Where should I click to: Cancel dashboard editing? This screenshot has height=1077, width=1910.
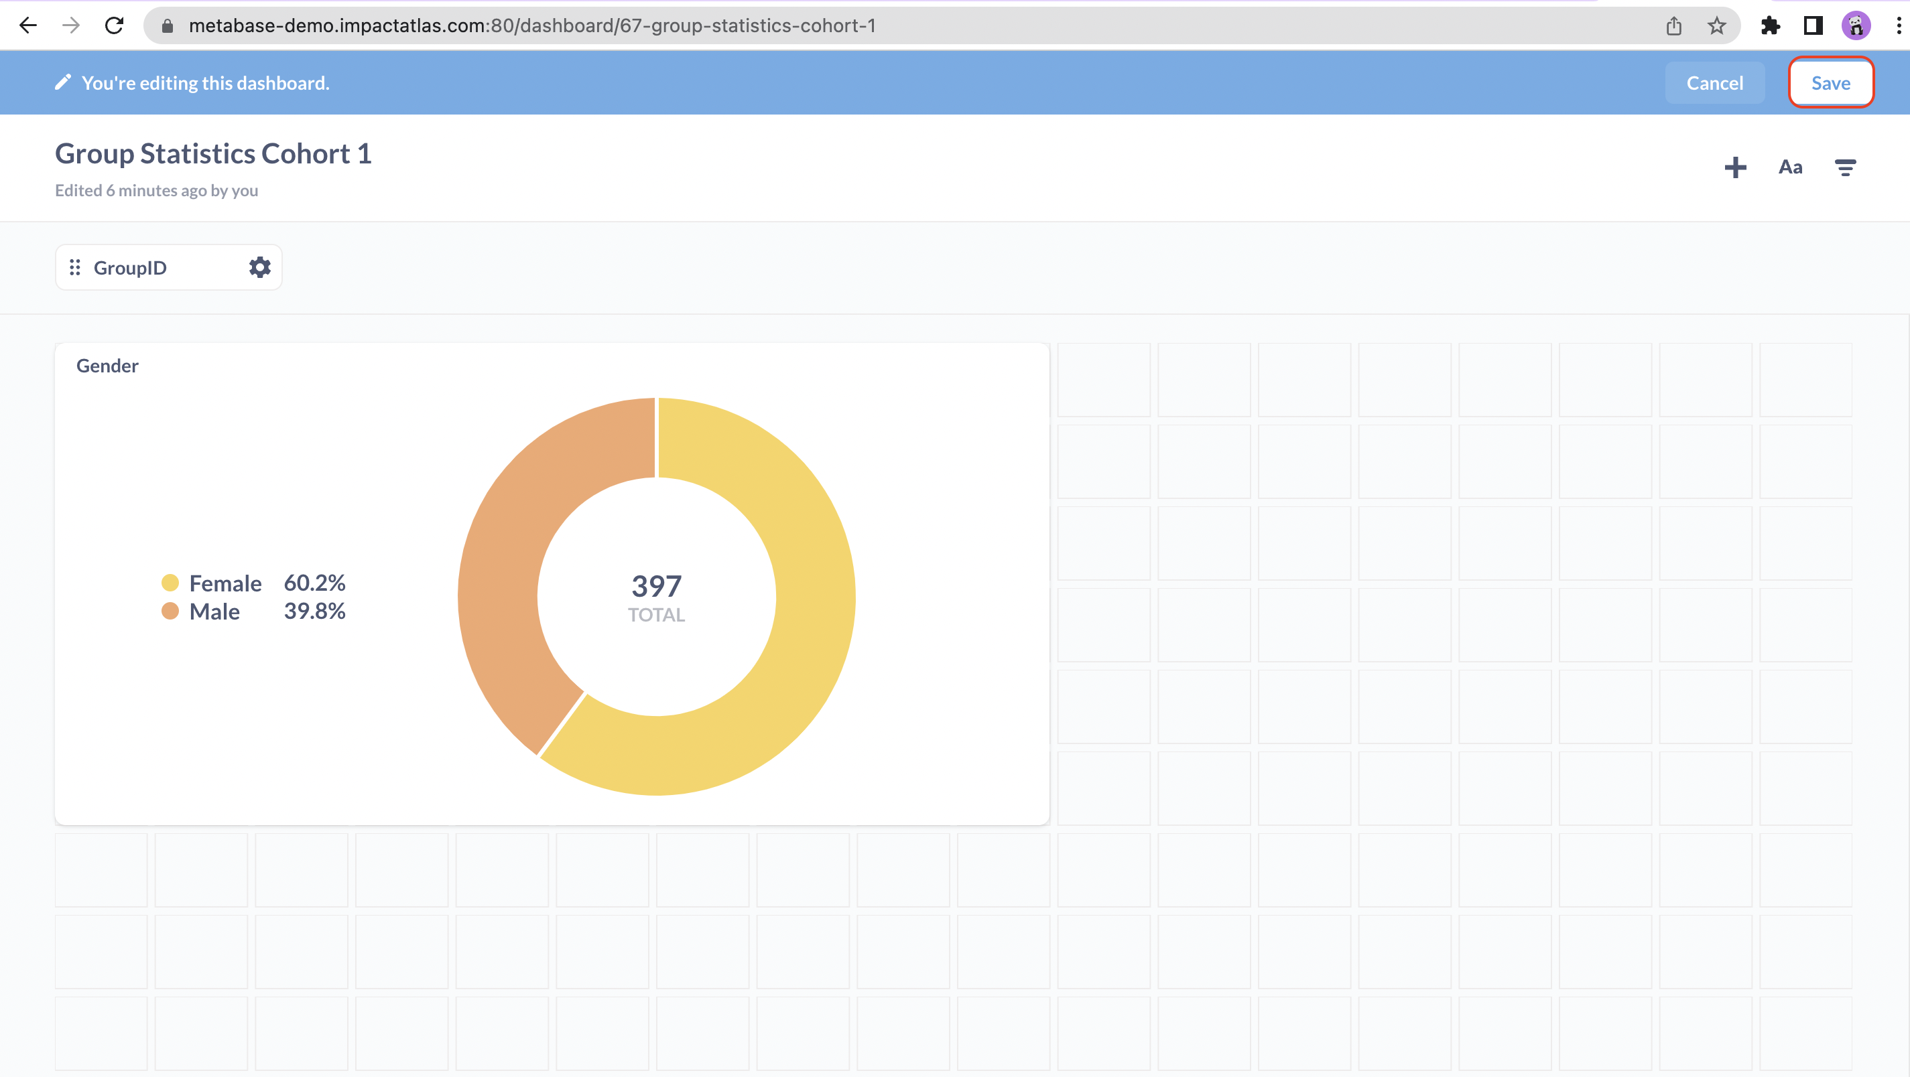pos(1714,83)
